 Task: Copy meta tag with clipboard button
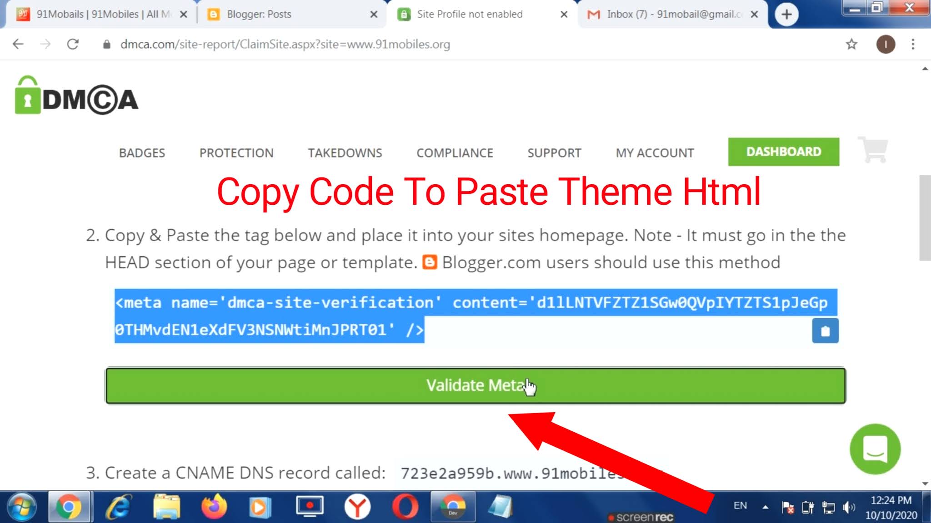[825, 331]
